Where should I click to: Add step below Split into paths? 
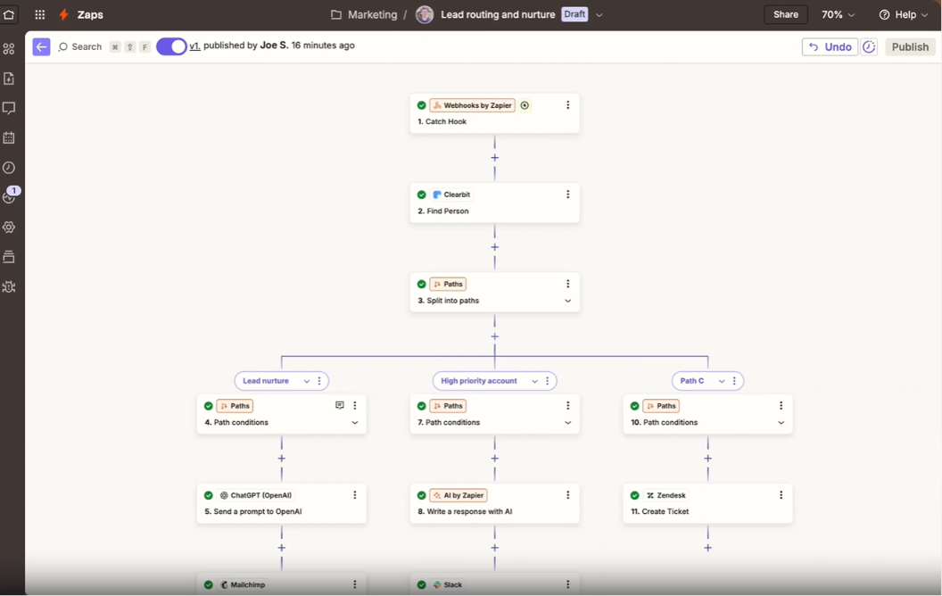(494, 336)
